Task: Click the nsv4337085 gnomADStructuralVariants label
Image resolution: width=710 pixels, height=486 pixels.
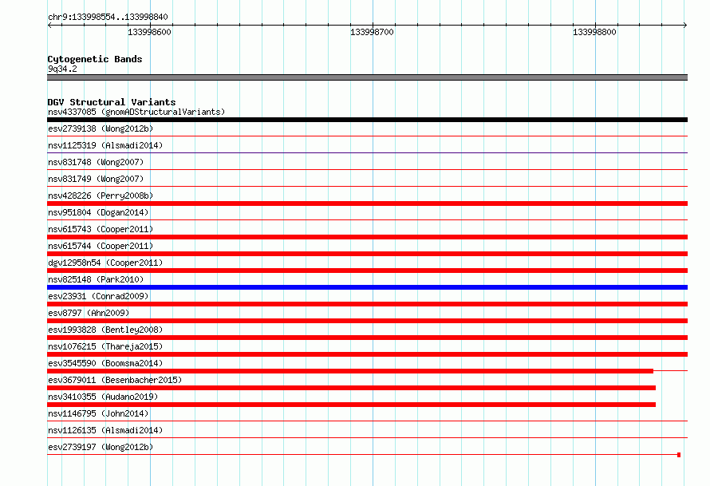Action: pos(136,112)
